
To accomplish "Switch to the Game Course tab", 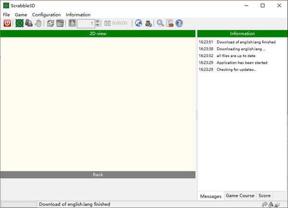I will click(240, 196).
